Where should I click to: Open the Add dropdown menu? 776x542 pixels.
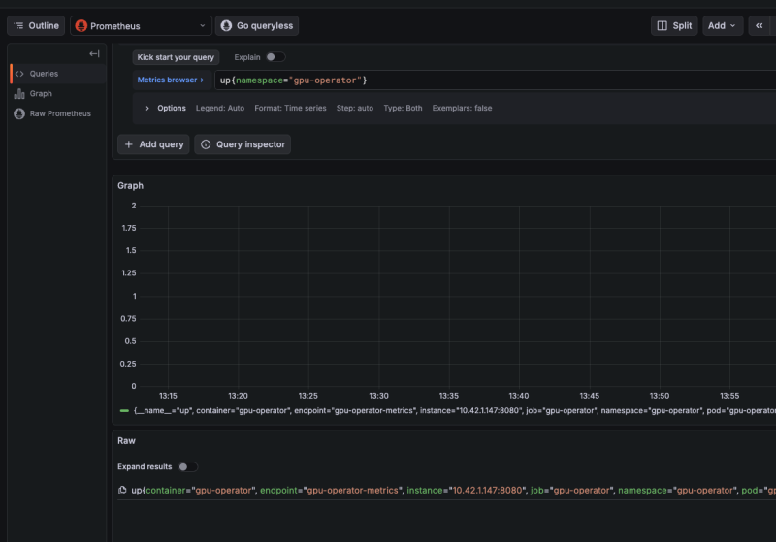(722, 26)
